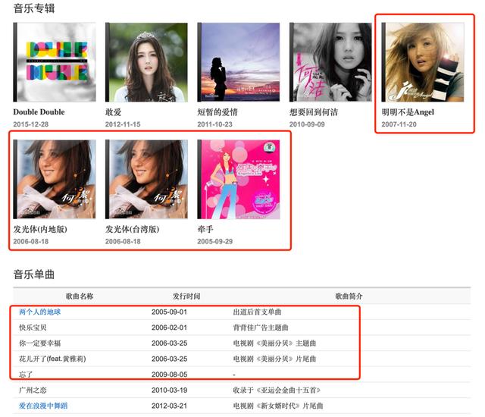
Task: Click the 发光体(内地版) album cover
Action: pyautogui.click(x=55, y=180)
